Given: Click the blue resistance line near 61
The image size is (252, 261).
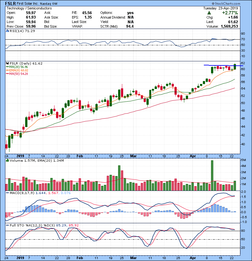Looking at the screenshot, I should pos(223,65).
